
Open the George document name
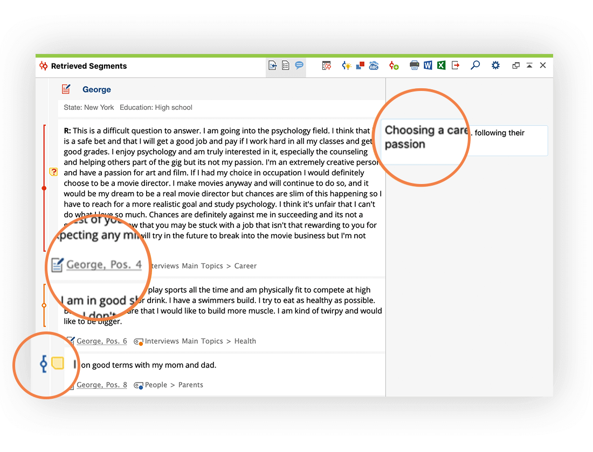[x=97, y=89]
